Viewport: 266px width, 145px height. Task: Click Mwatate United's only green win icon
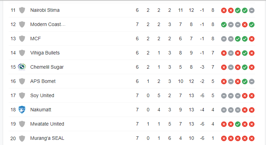tap(238, 124)
